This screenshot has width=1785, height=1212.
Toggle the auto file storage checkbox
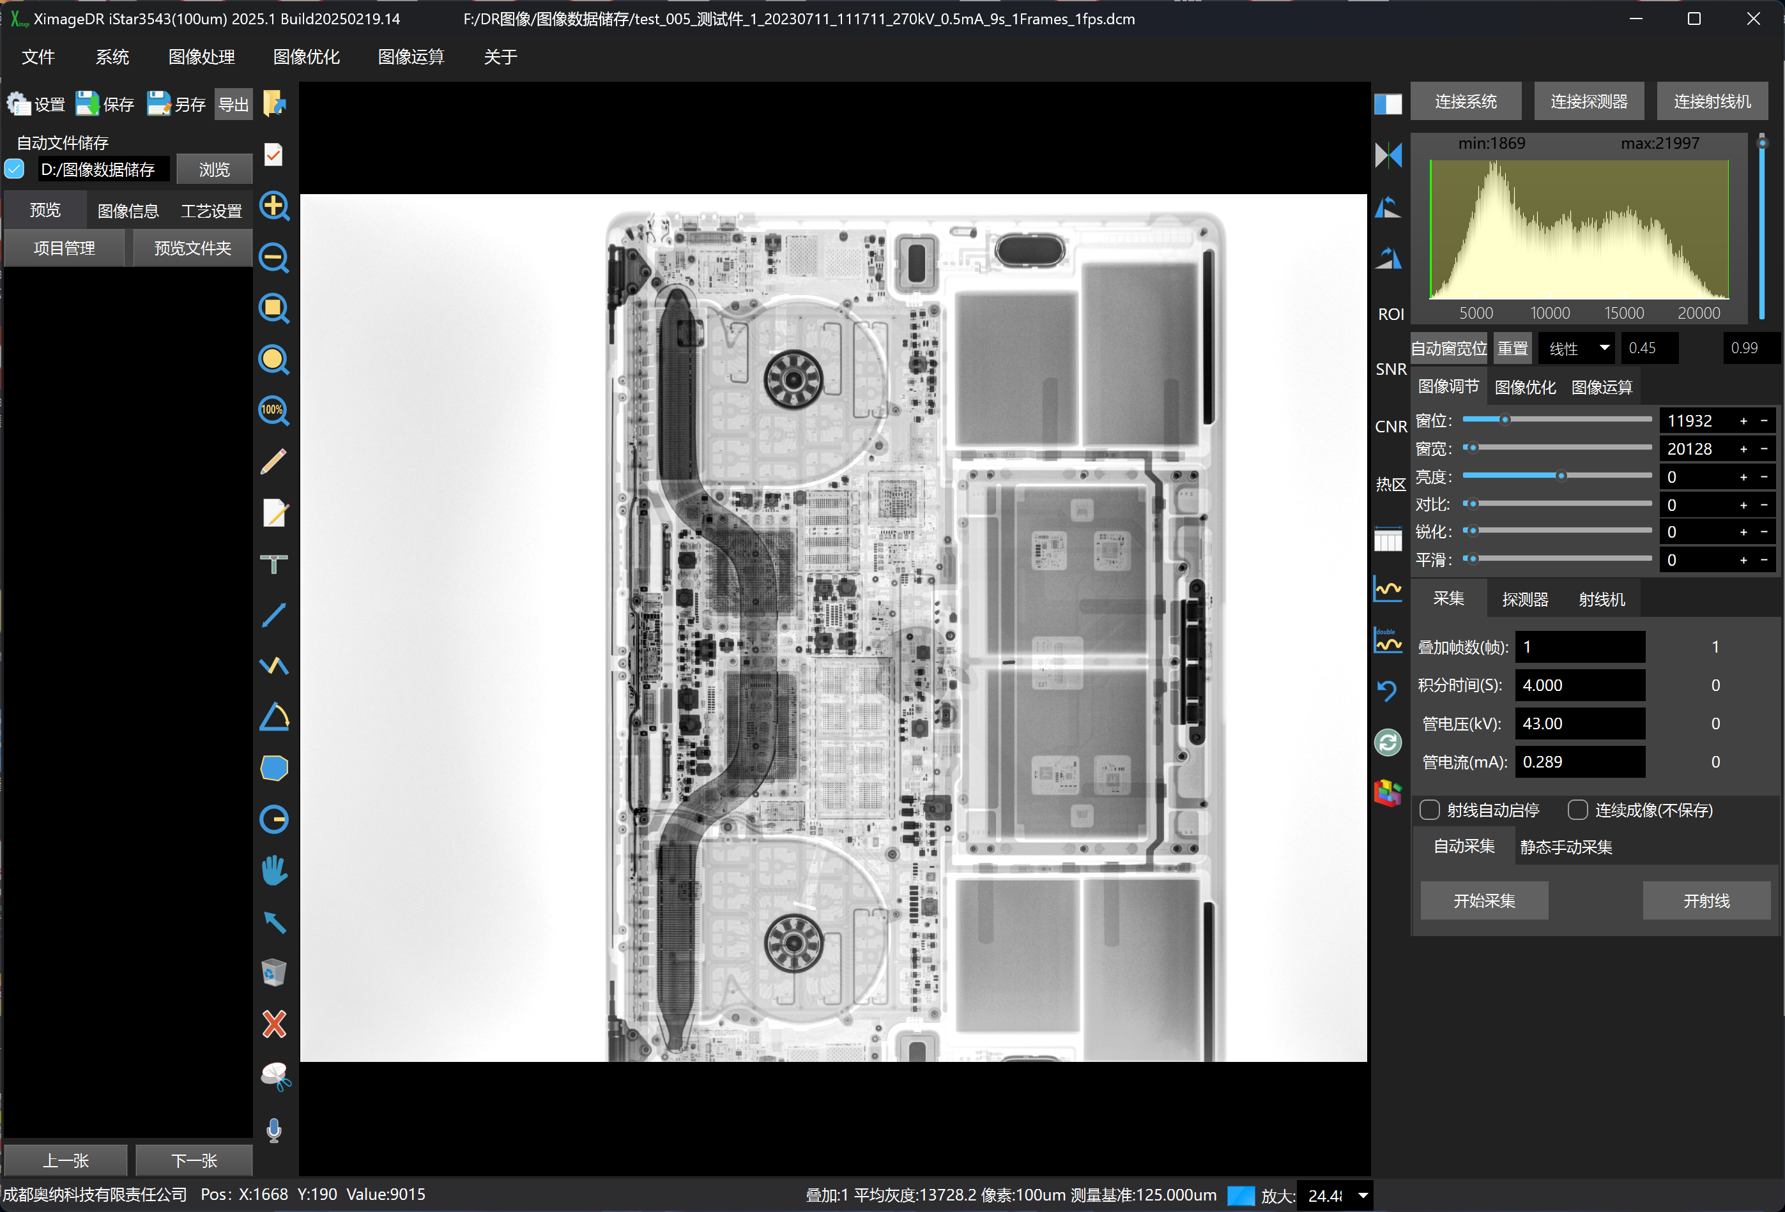pos(15,169)
